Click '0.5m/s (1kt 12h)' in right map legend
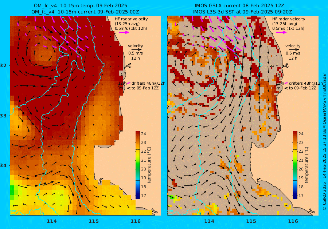This screenshot has height=229, width=328. 288,28
